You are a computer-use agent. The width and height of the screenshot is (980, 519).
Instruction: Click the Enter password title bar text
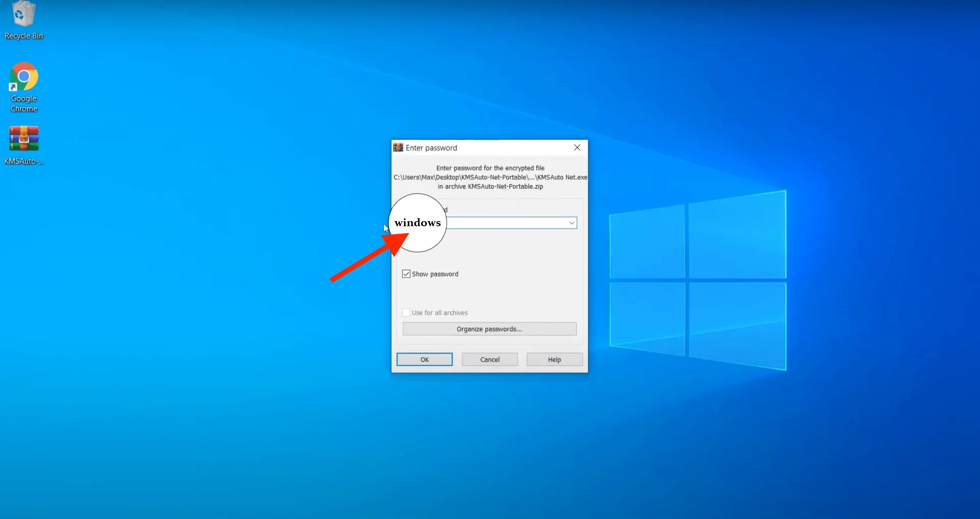431,148
